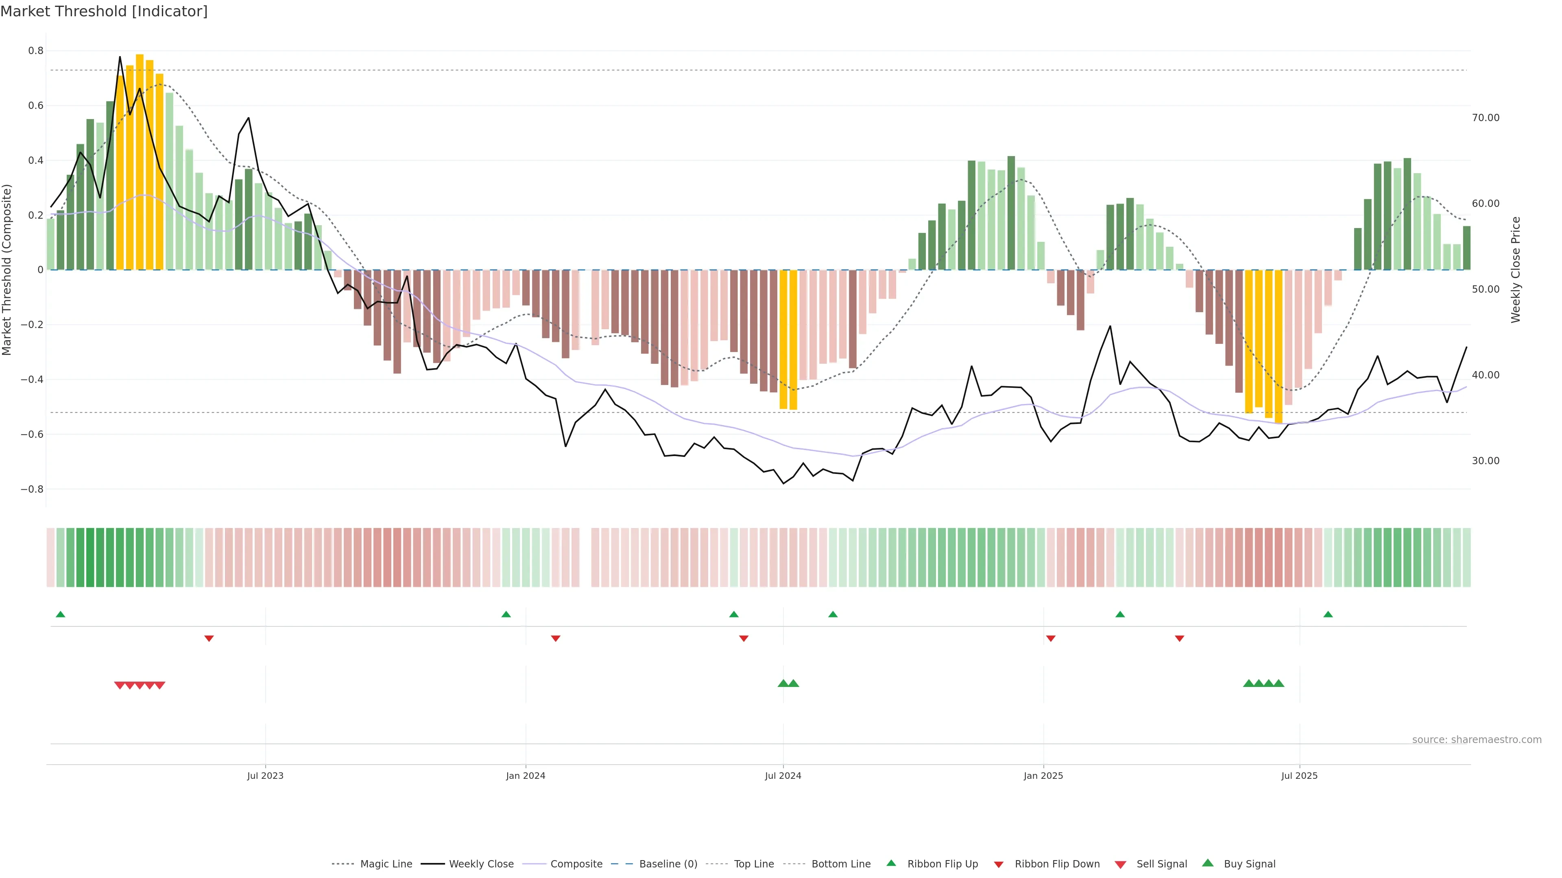Click the Sell Signal legend triangle icon
Viewport: 1562px width, 878px height.
(1121, 864)
